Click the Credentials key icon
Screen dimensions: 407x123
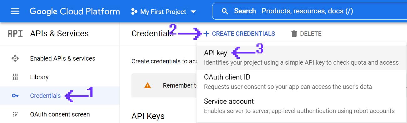[15, 96]
